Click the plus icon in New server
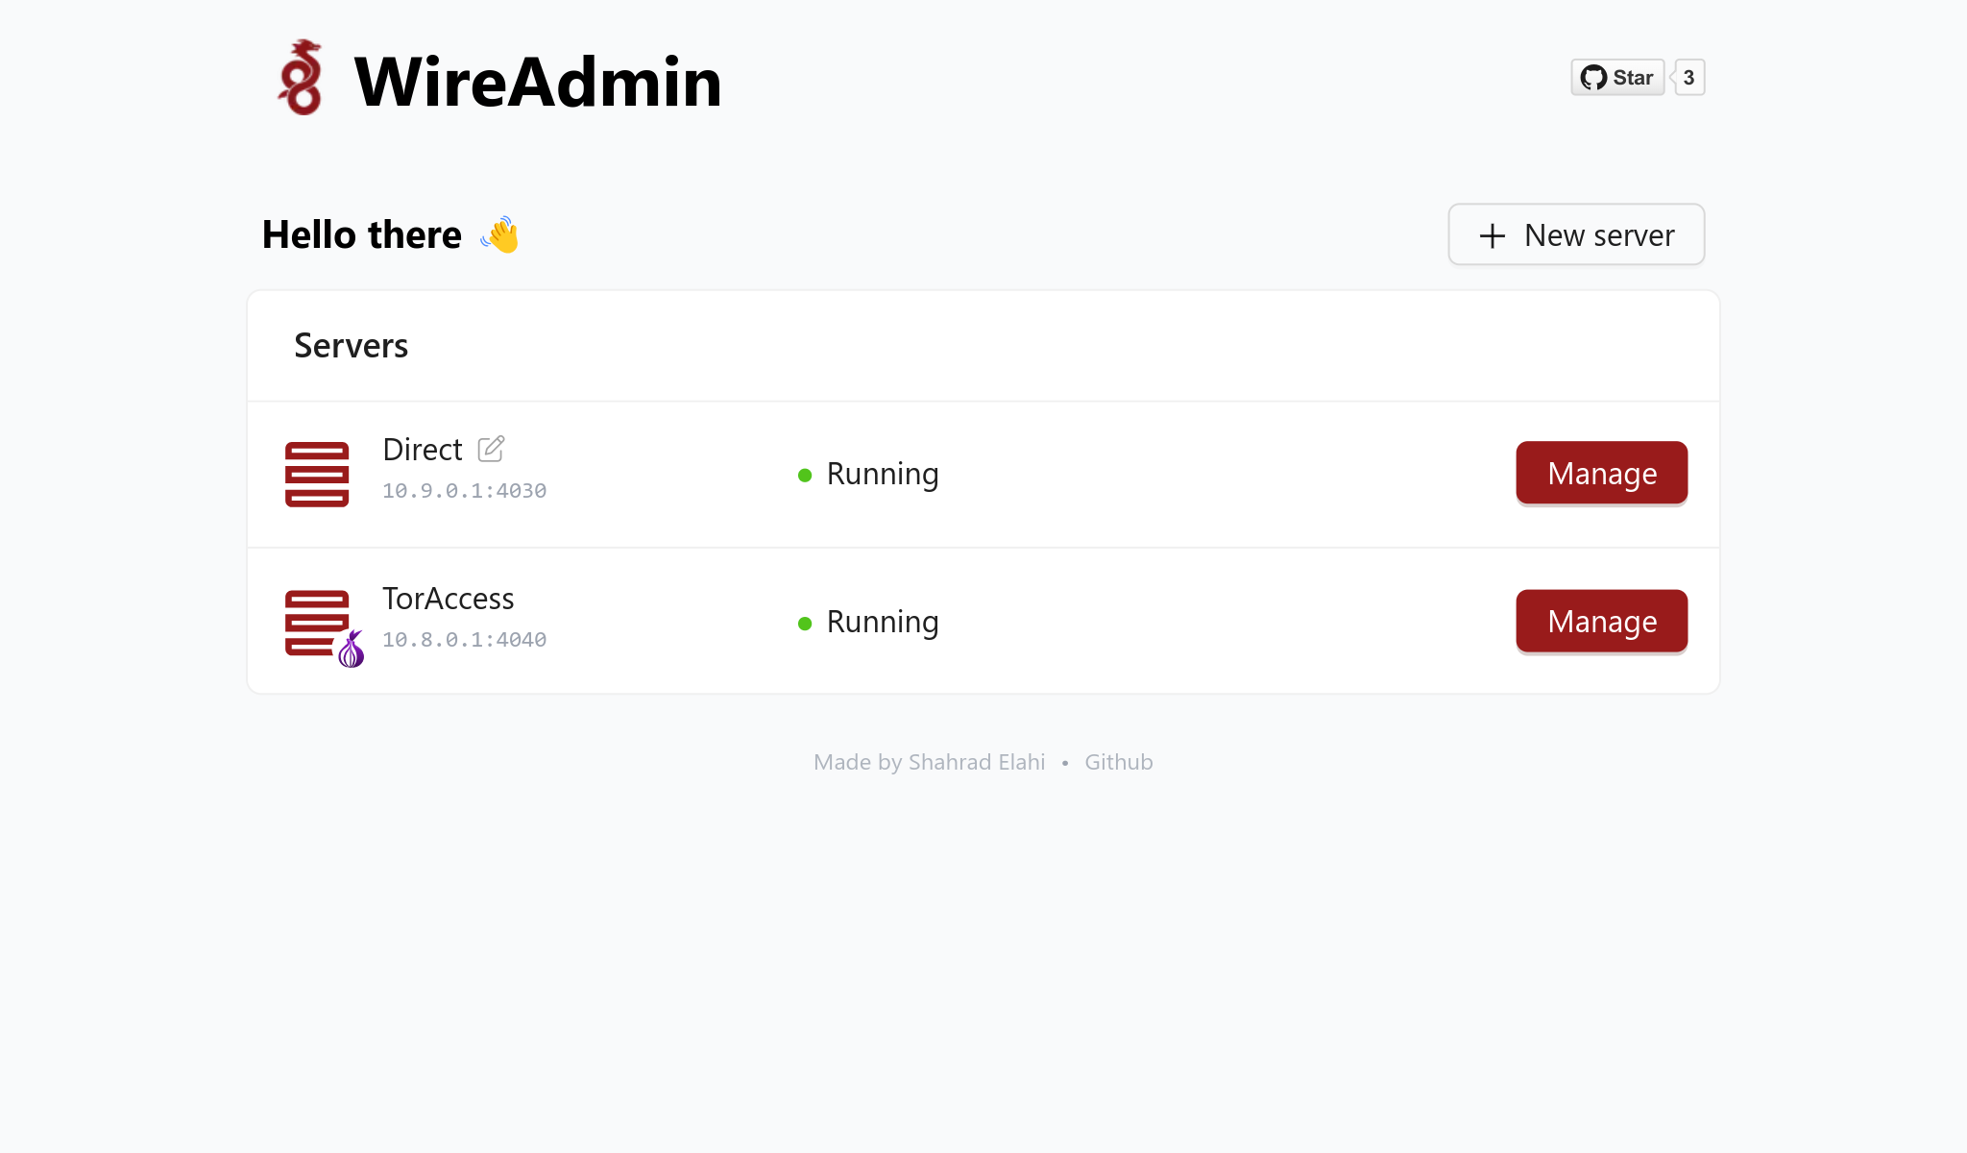The image size is (1967, 1153). (1493, 235)
